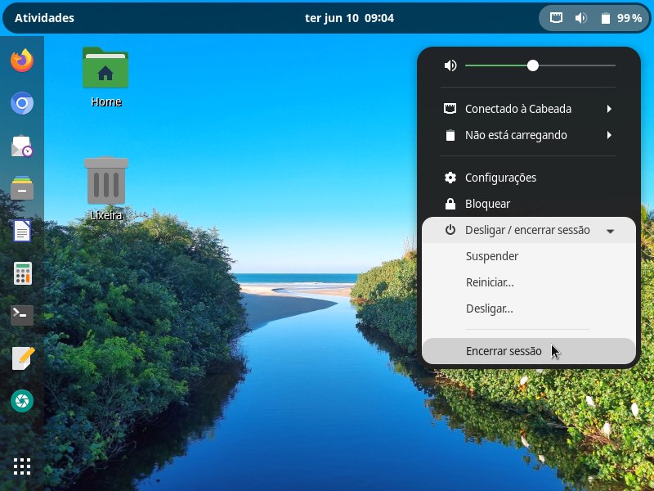Viewport: 654px width, 491px height.
Task: Collapse the Desligar / encerrar sessão section
Action: [529, 230]
